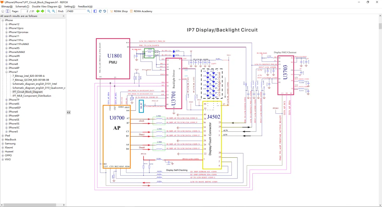Collapse the iPhone root tree node
This screenshot has height=207, width=382.
click(3, 20)
